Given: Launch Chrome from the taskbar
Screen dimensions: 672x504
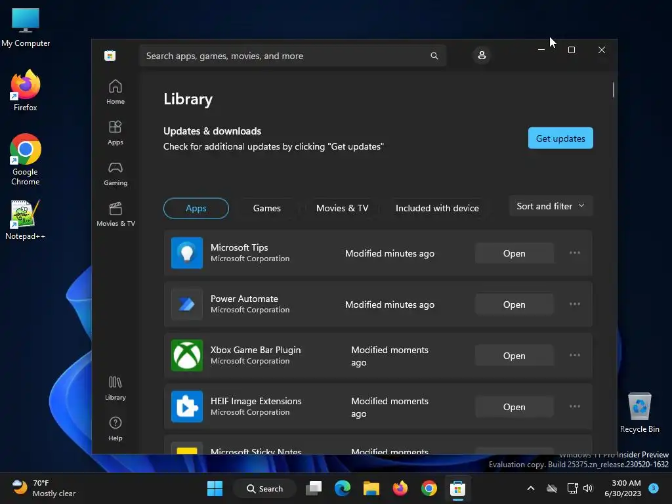Looking at the screenshot, I should point(429,488).
